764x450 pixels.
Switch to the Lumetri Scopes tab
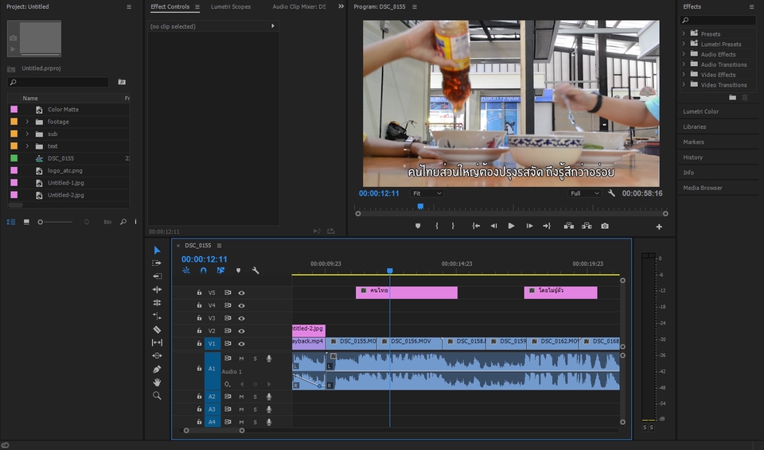click(x=230, y=6)
